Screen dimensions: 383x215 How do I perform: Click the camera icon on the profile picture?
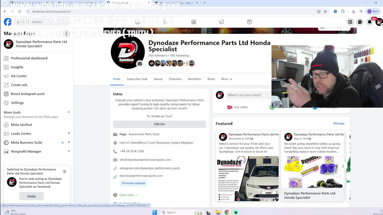139,64
